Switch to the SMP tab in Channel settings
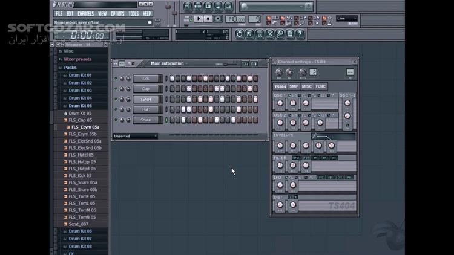Viewport: 454px width, 255px height. pyautogui.click(x=294, y=86)
